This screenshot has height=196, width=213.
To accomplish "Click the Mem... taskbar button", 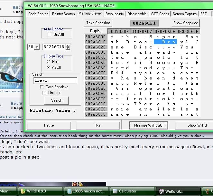I will coord(8,191).
